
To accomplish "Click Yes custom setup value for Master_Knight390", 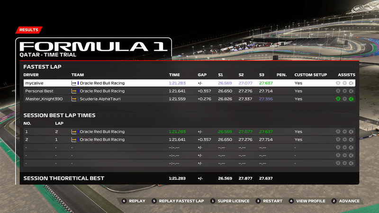I will coord(298,99).
